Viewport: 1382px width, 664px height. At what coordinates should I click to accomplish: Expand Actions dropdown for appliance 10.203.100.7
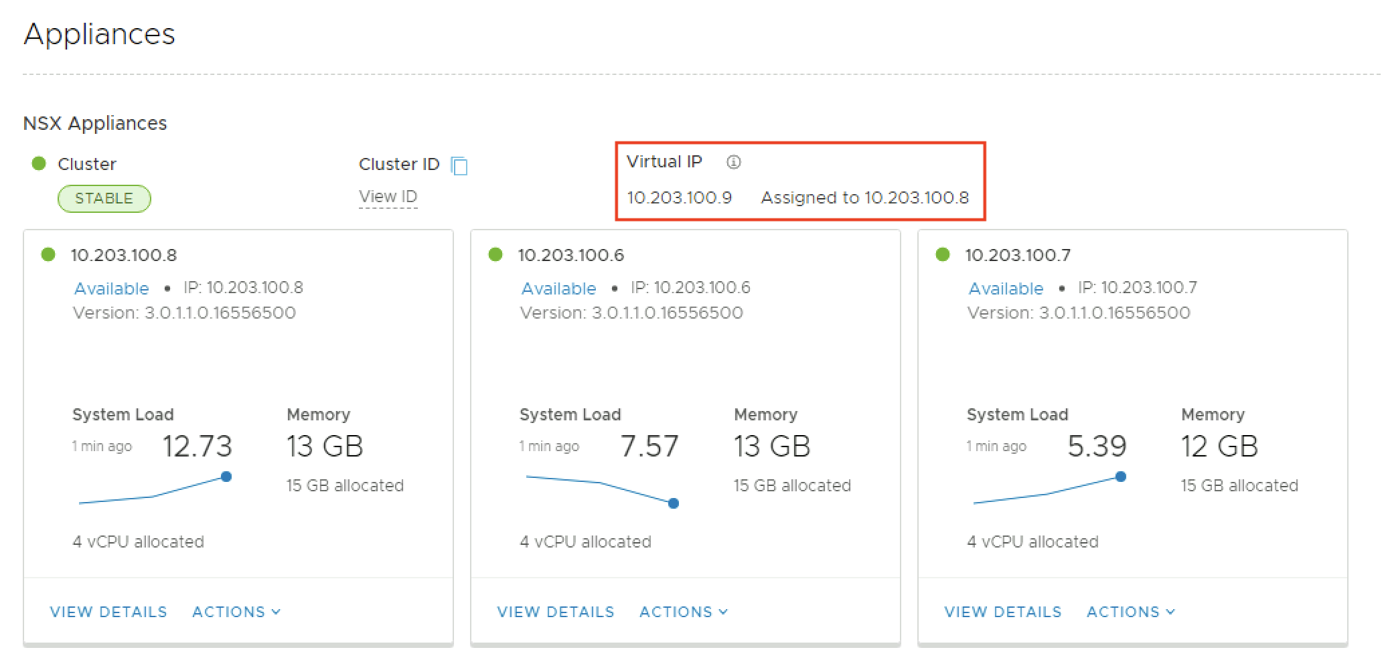(1131, 612)
